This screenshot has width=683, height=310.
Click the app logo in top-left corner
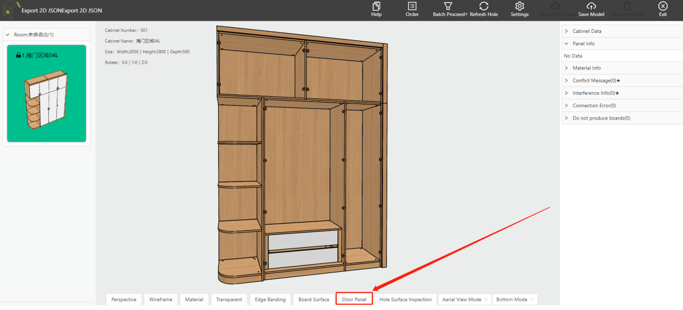[x=11, y=10]
